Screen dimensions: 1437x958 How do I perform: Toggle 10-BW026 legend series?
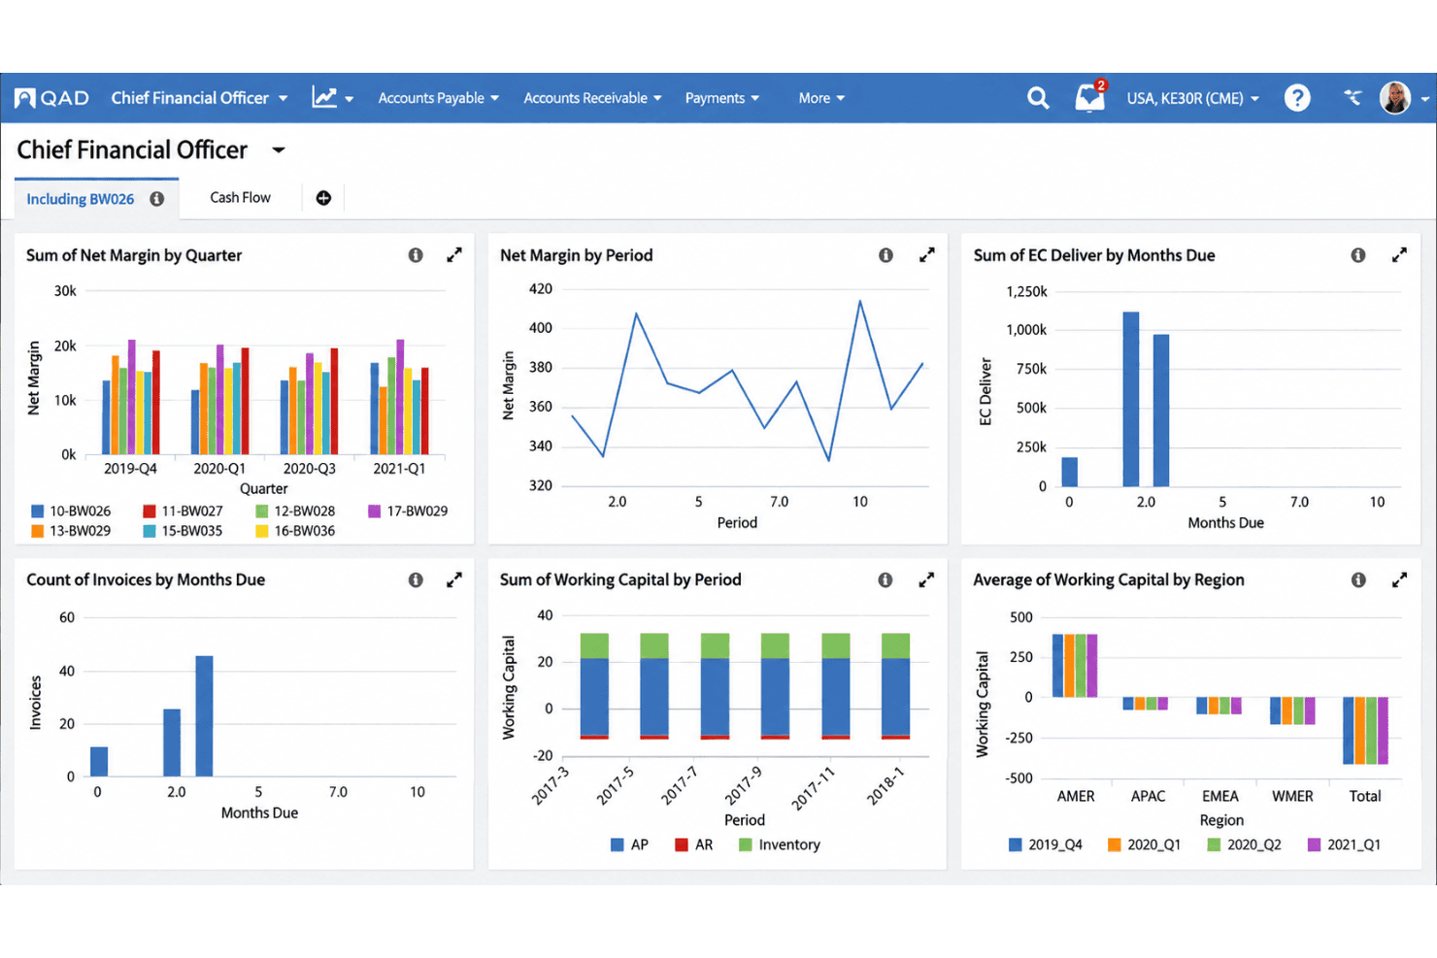71,511
